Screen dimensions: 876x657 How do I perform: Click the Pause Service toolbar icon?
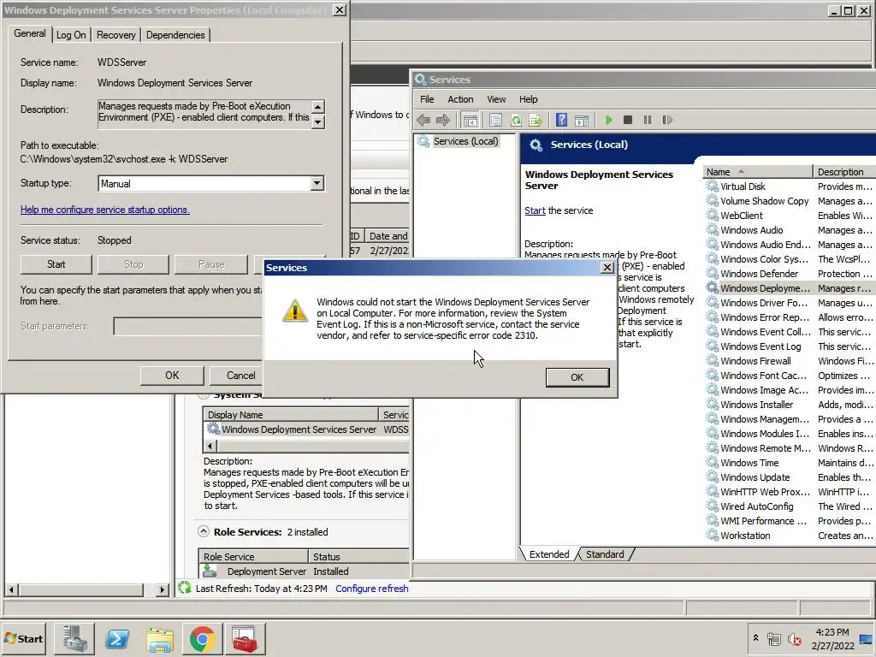[648, 120]
